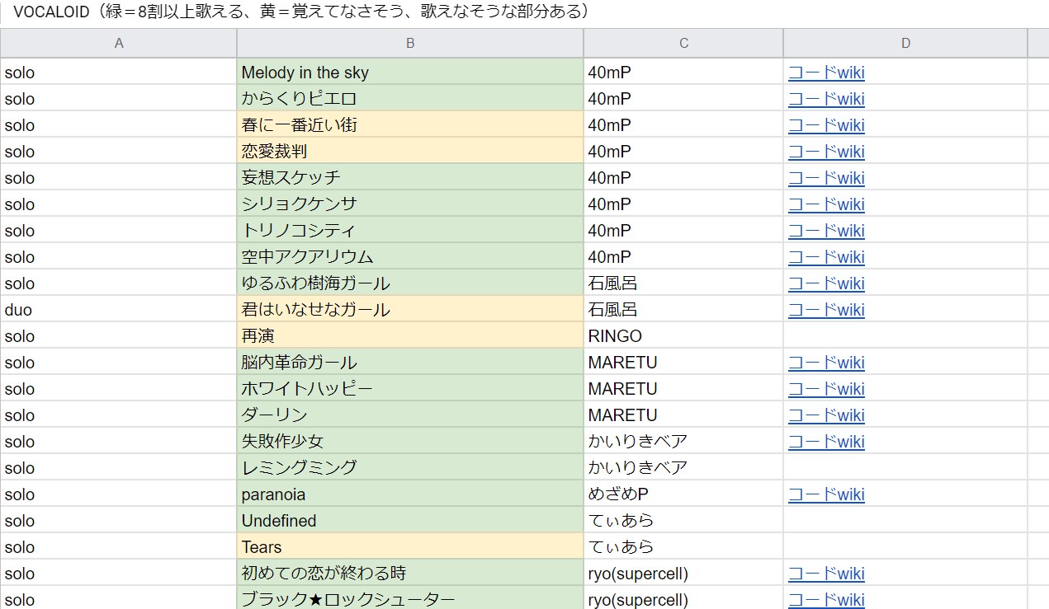Open コードwiki link for からくりピエロ
The image size is (1049, 609).
click(x=826, y=99)
